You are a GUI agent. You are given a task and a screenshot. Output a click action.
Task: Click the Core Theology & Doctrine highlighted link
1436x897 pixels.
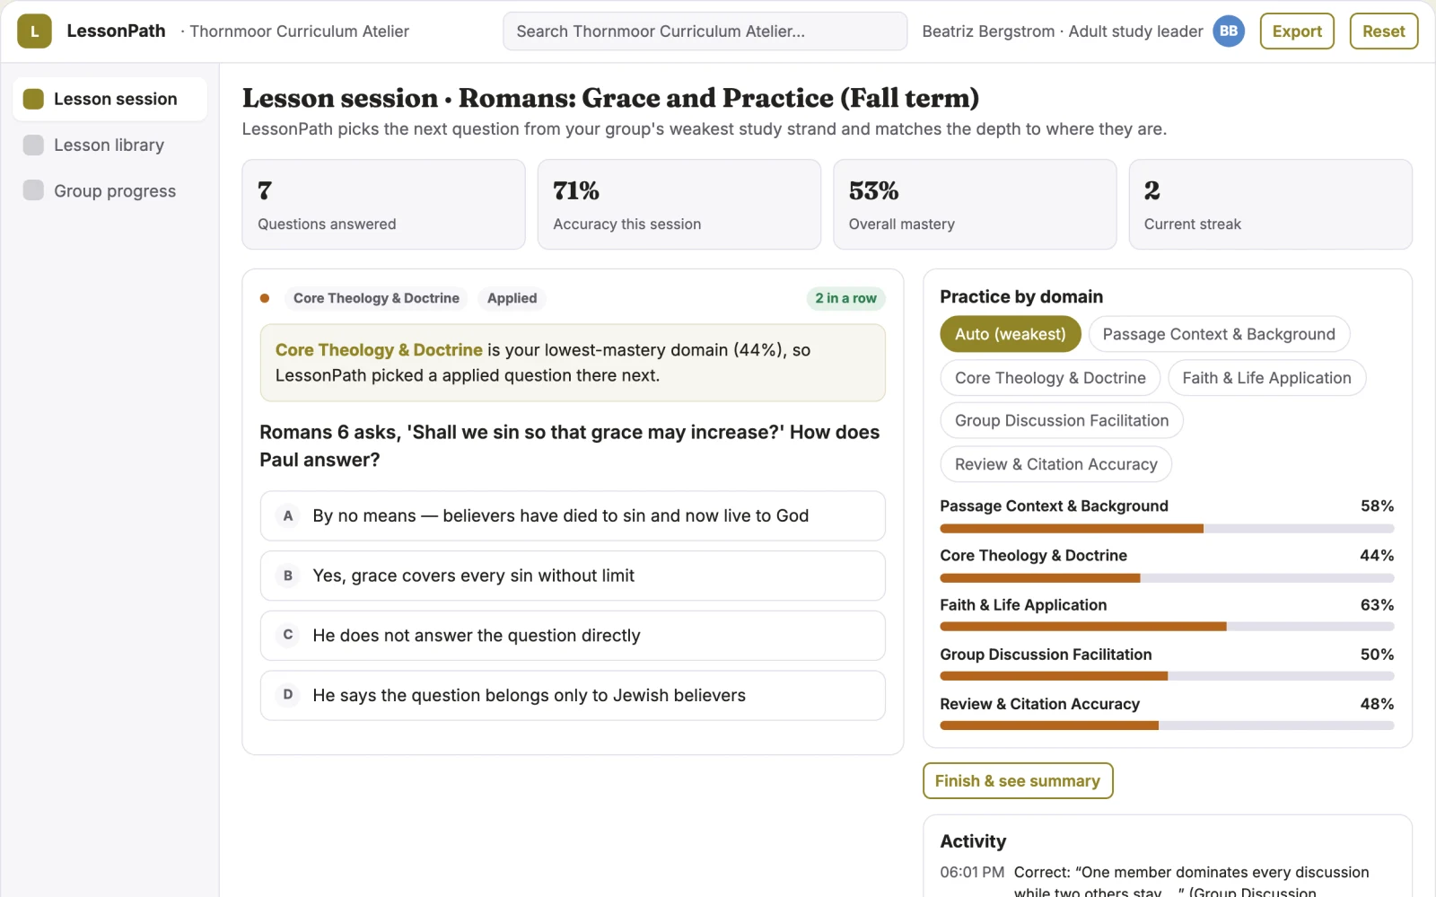(x=379, y=350)
